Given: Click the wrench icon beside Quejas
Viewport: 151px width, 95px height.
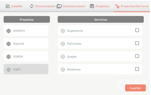Looking at the screenshot, I should (x=63, y=57).
